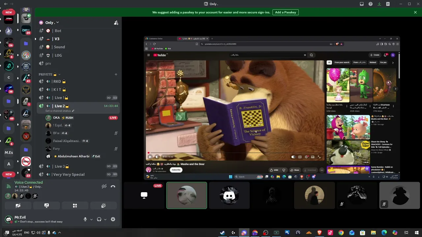Dismiss the passkey suggestion banner
This screenshot has height=237, width=422.
[x=415, y=12]
